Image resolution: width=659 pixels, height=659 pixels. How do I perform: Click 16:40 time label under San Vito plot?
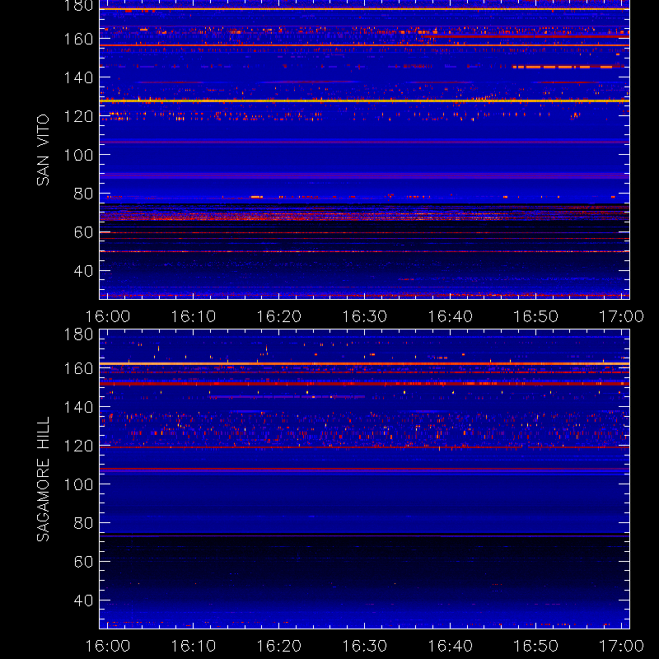click(x=450, y=316)
